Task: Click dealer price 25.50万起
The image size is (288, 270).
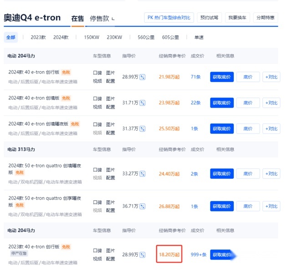Action: tap(169, 129)
